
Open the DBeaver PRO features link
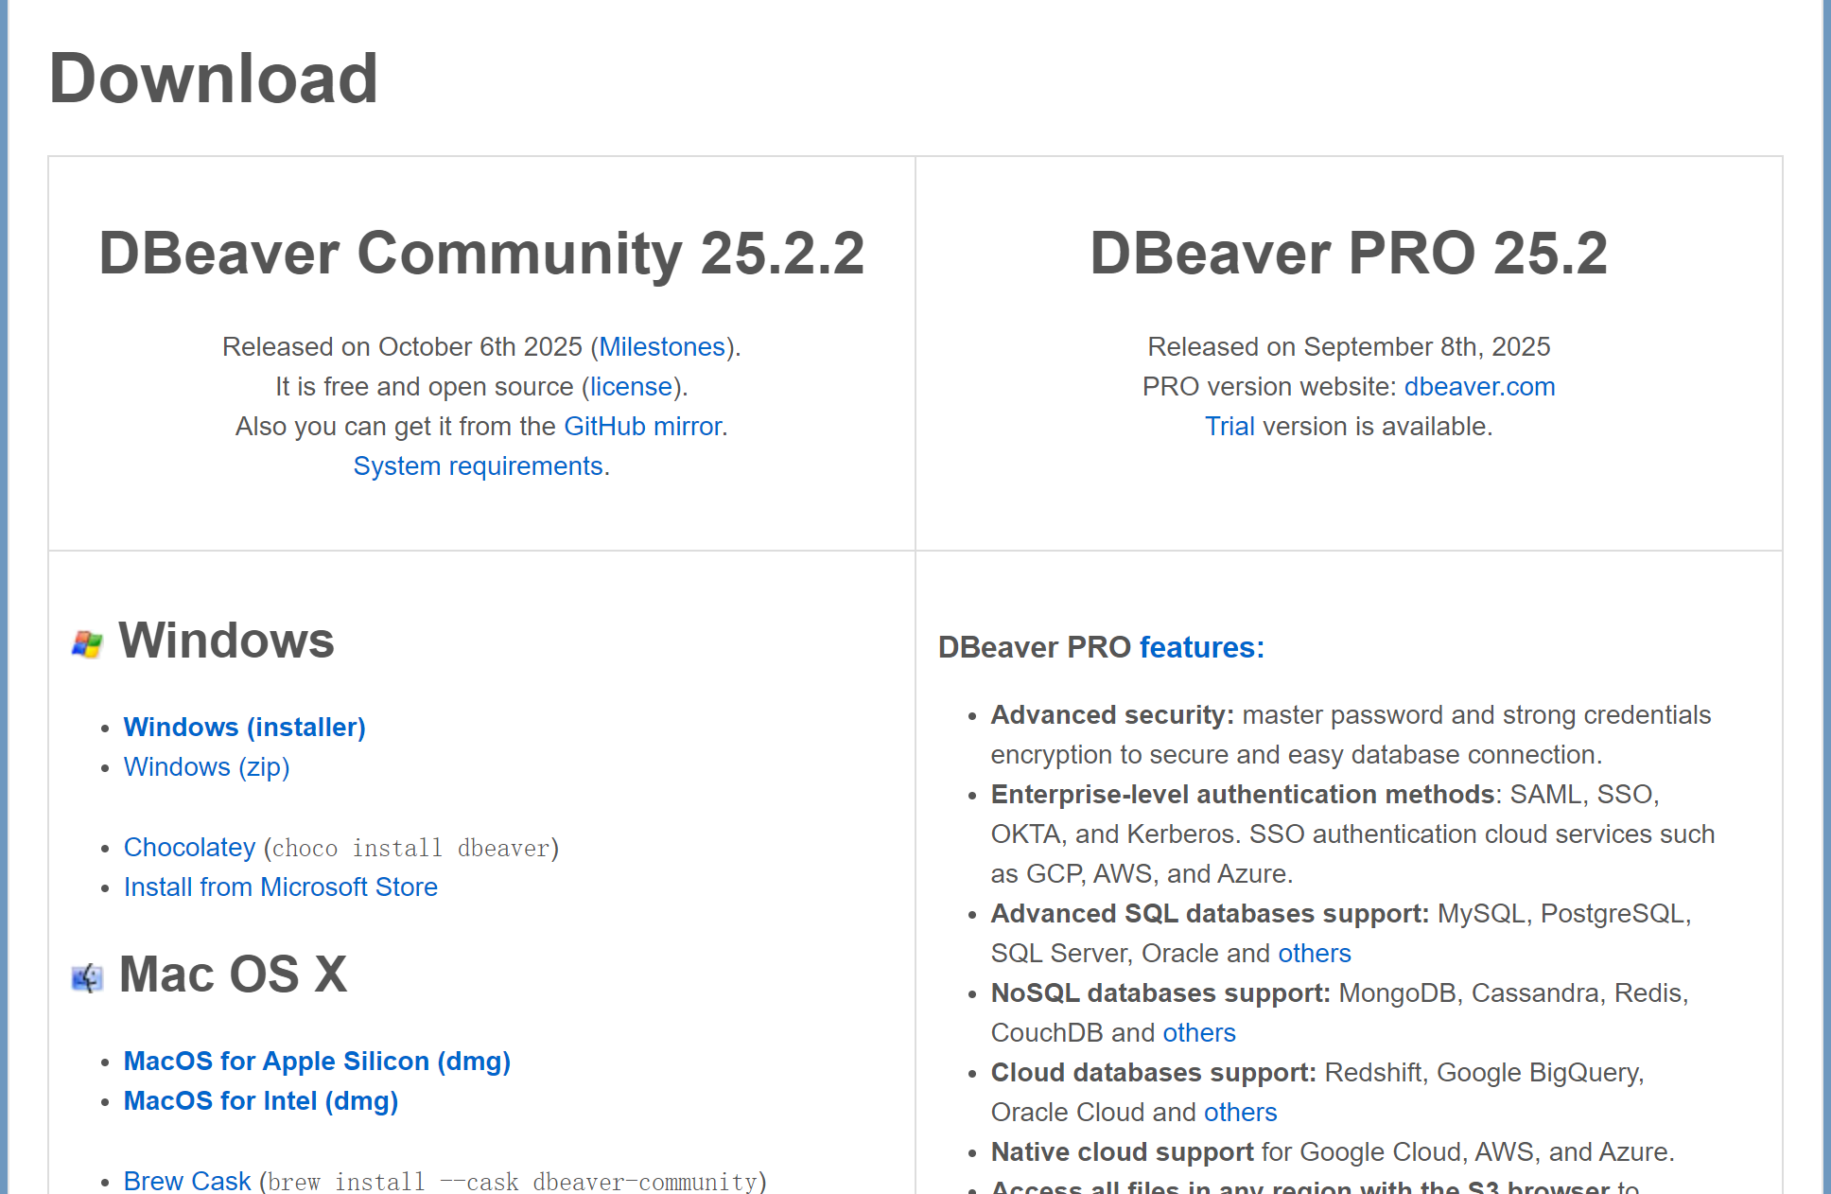tap(1199, 647)
